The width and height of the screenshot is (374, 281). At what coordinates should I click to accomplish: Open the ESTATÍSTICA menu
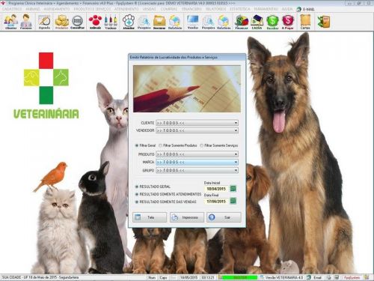[x=240, y=9]
